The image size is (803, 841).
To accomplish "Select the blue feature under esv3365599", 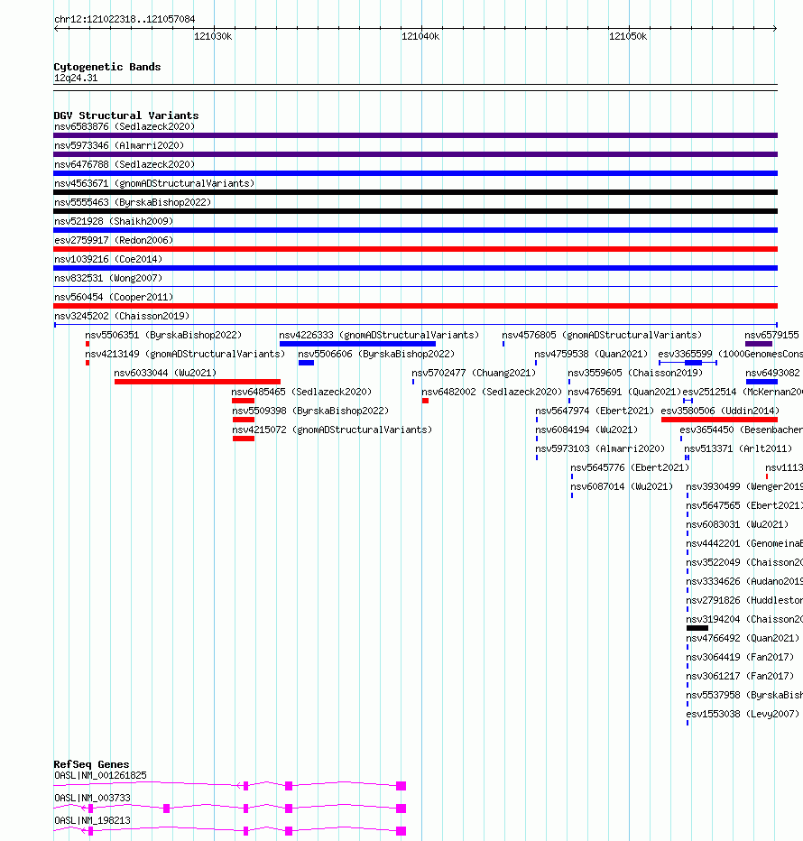I will point(688,363).
